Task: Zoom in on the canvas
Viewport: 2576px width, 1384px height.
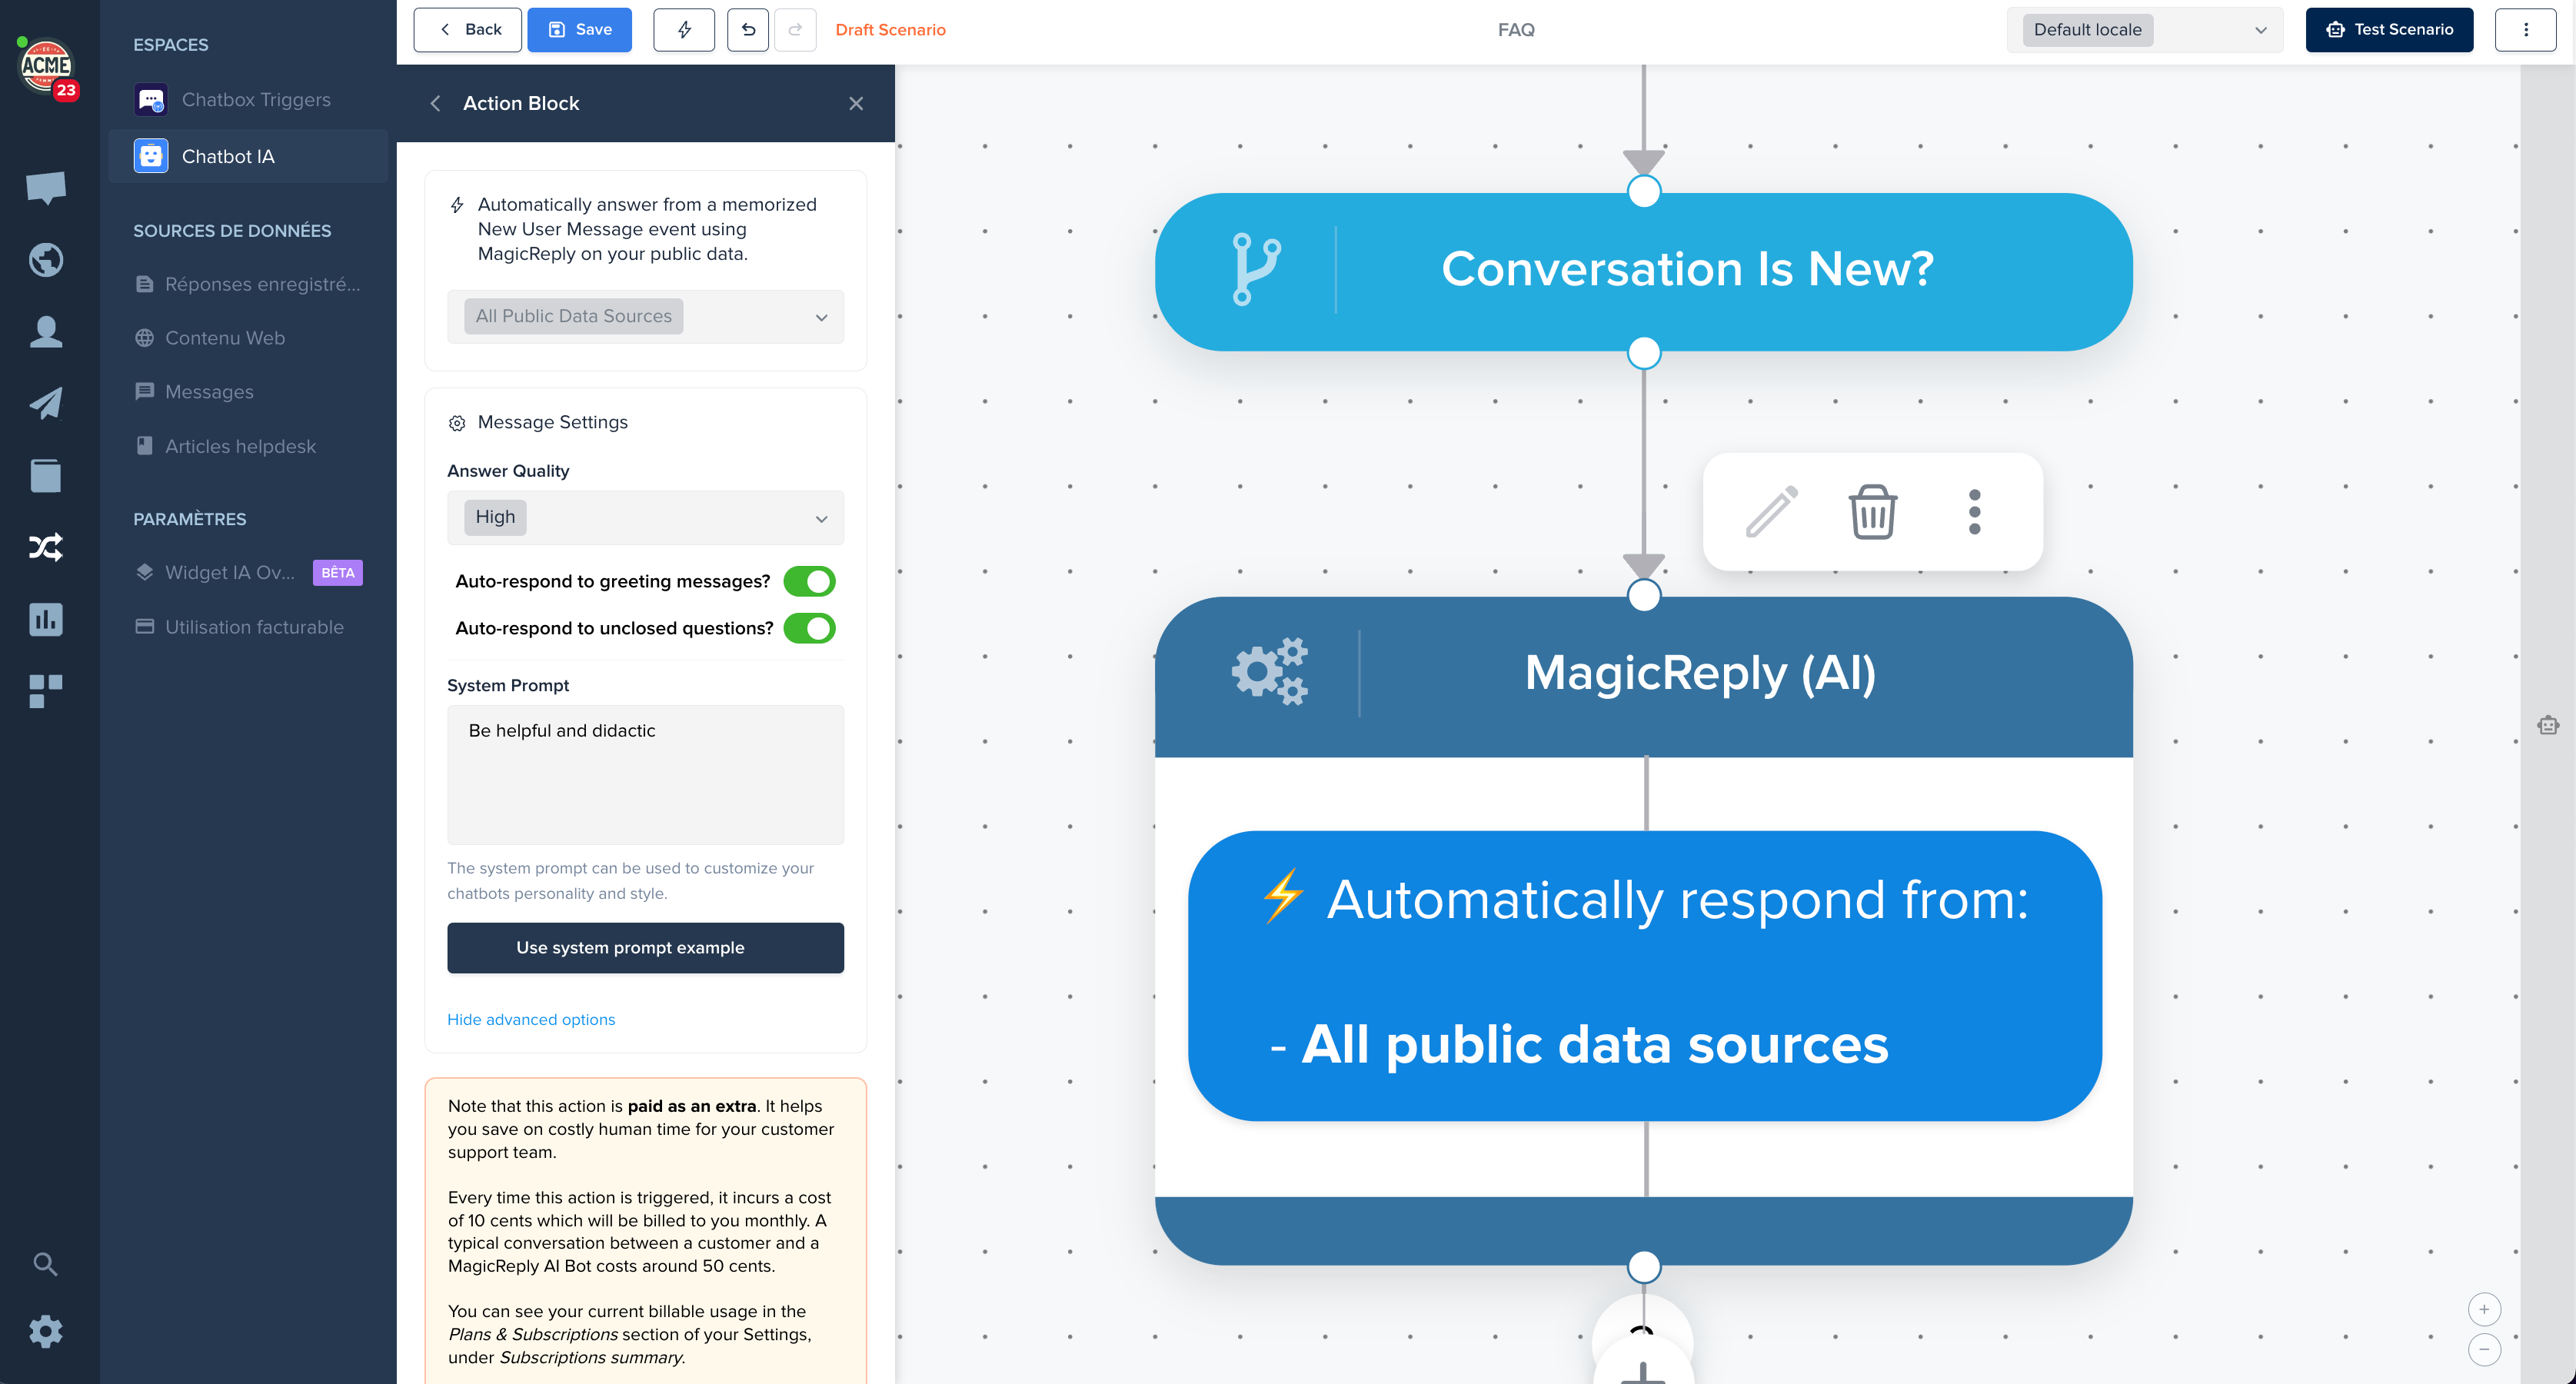Action: (x=2484, y=1309)
